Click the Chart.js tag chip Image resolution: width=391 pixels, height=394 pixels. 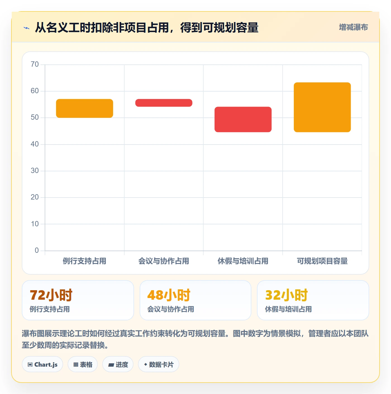point(42,364)
